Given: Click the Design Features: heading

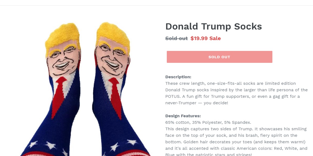Looking at the screenshot, I should click(183, 116).
